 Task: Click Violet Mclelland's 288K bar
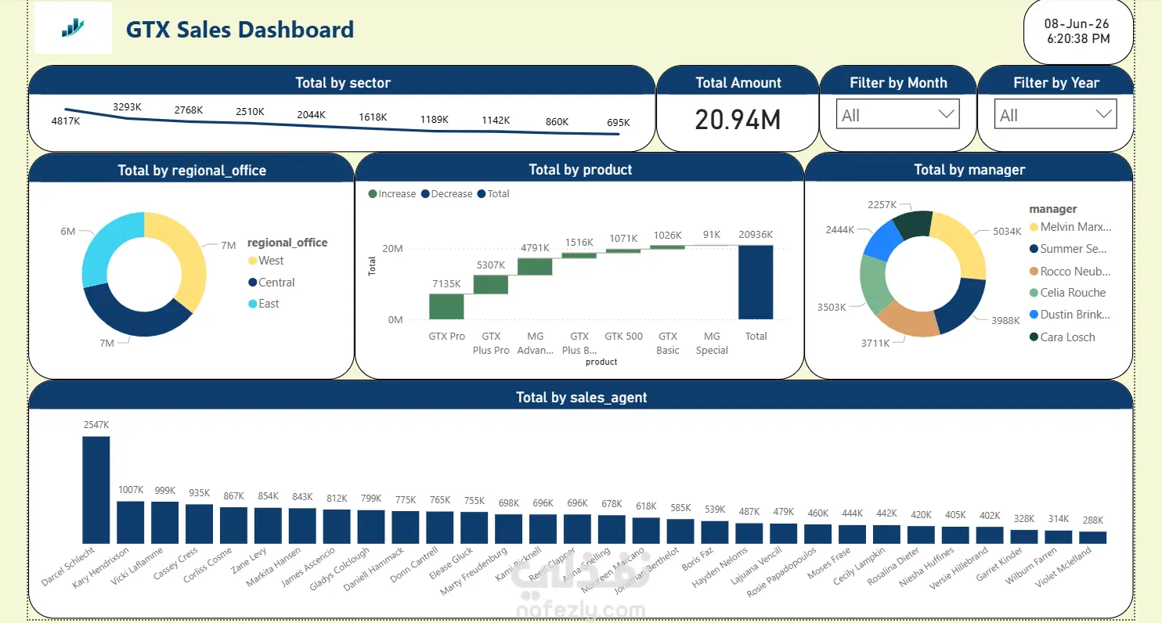click(1093, 538)
